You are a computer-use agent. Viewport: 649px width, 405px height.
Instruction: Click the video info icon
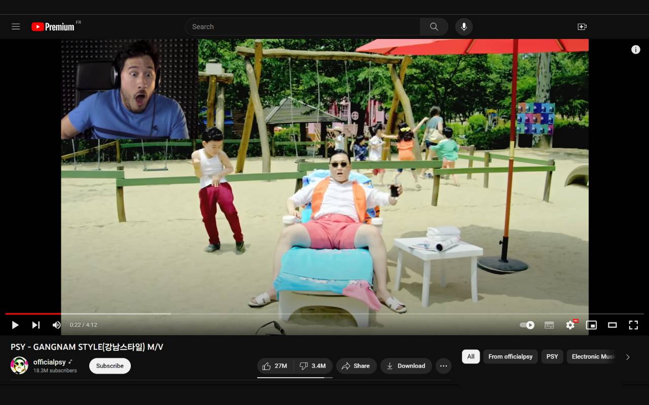tap(636, 49)
